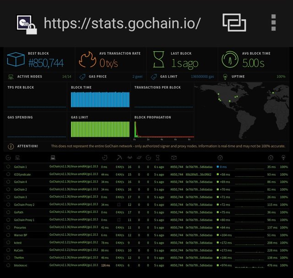Viewport: 293px width, 278px height.
Task: Sort by last block hourglass column icon
Action: (x=157, y=158)
